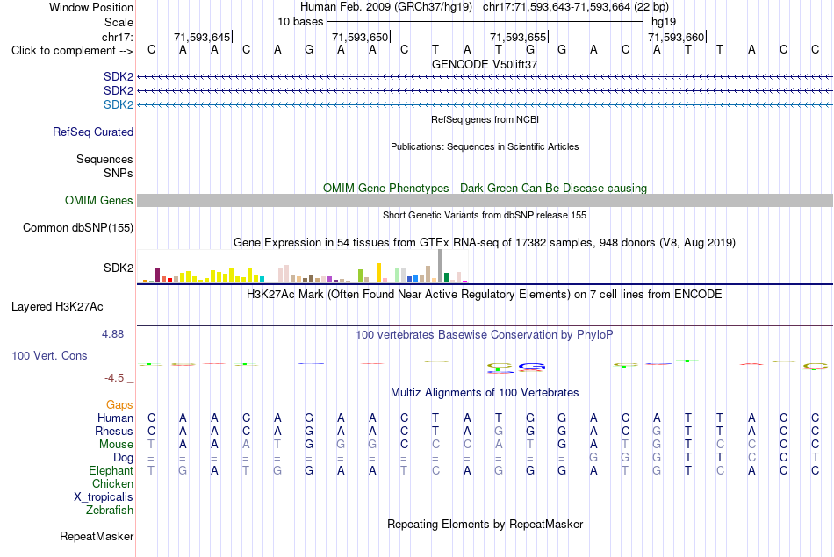Viewport: 834px width, 557px height.
Task: Open the H3K27Ac Mark track title
Action: pyautogui.click(x=485, y=295)
